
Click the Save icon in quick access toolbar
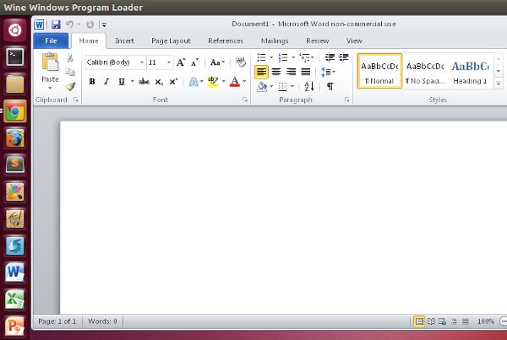(56, 24)
